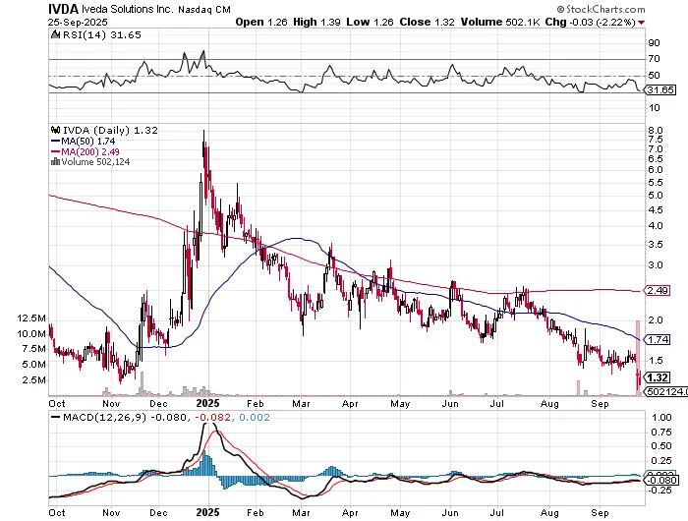Click the Close 1.32 value

tap(427, 22)
